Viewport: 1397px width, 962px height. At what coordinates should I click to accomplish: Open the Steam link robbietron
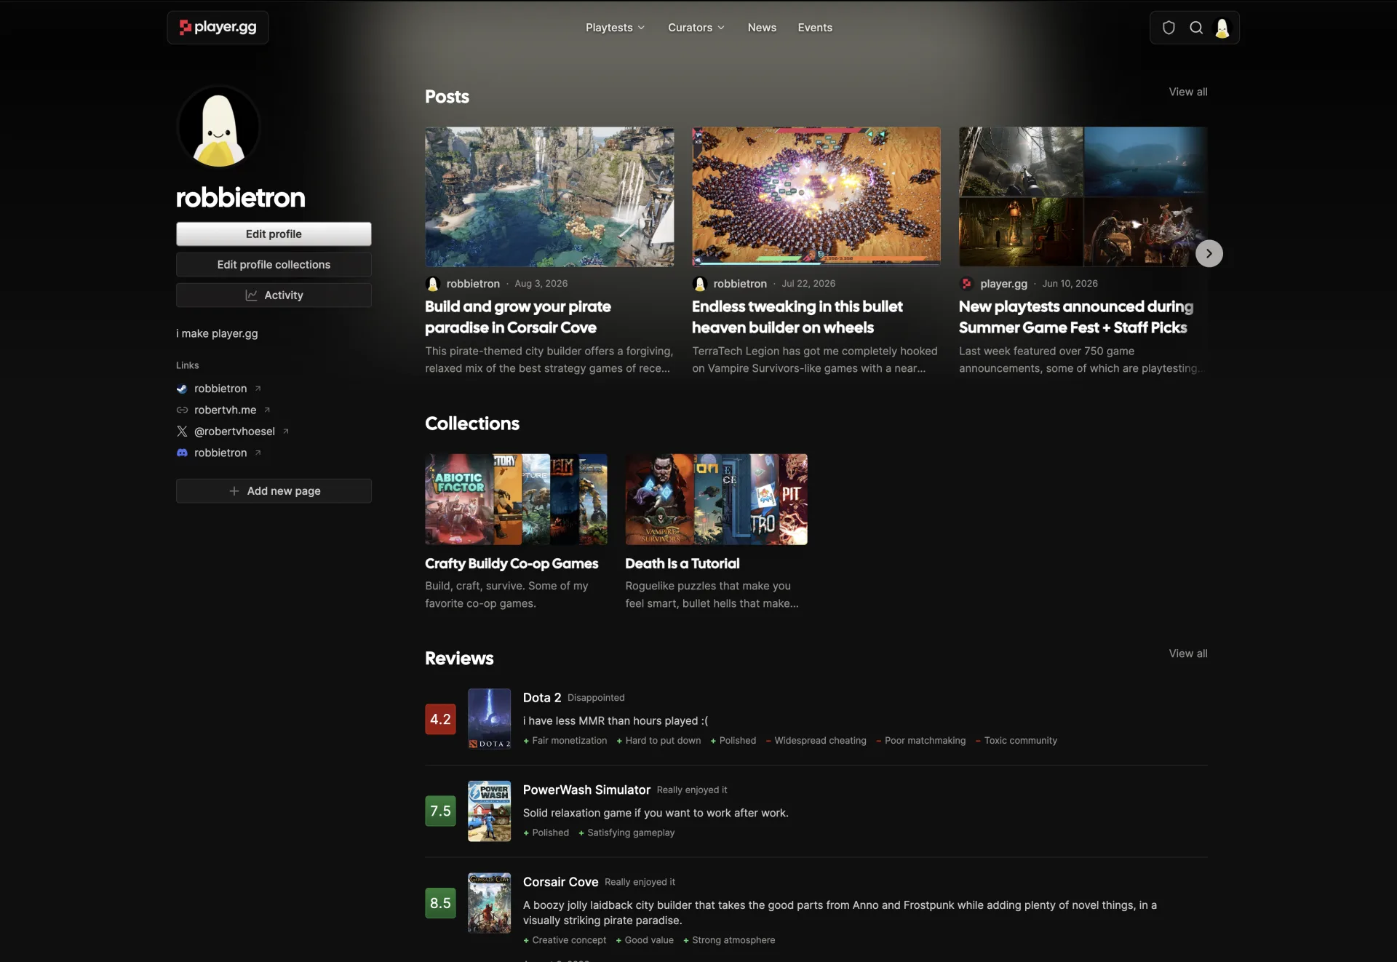point(220,389)
